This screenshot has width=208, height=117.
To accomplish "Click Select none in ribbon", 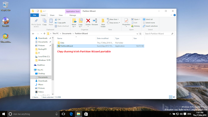I will [x=149, y=23].
